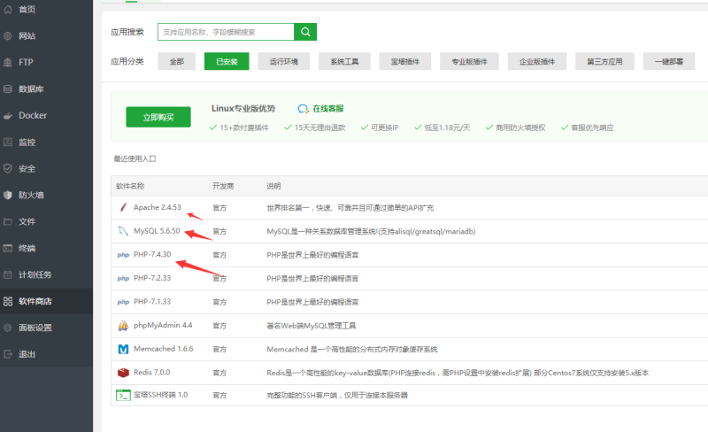Focus the application search input field
Screen dimensions: 708x432
226,32
